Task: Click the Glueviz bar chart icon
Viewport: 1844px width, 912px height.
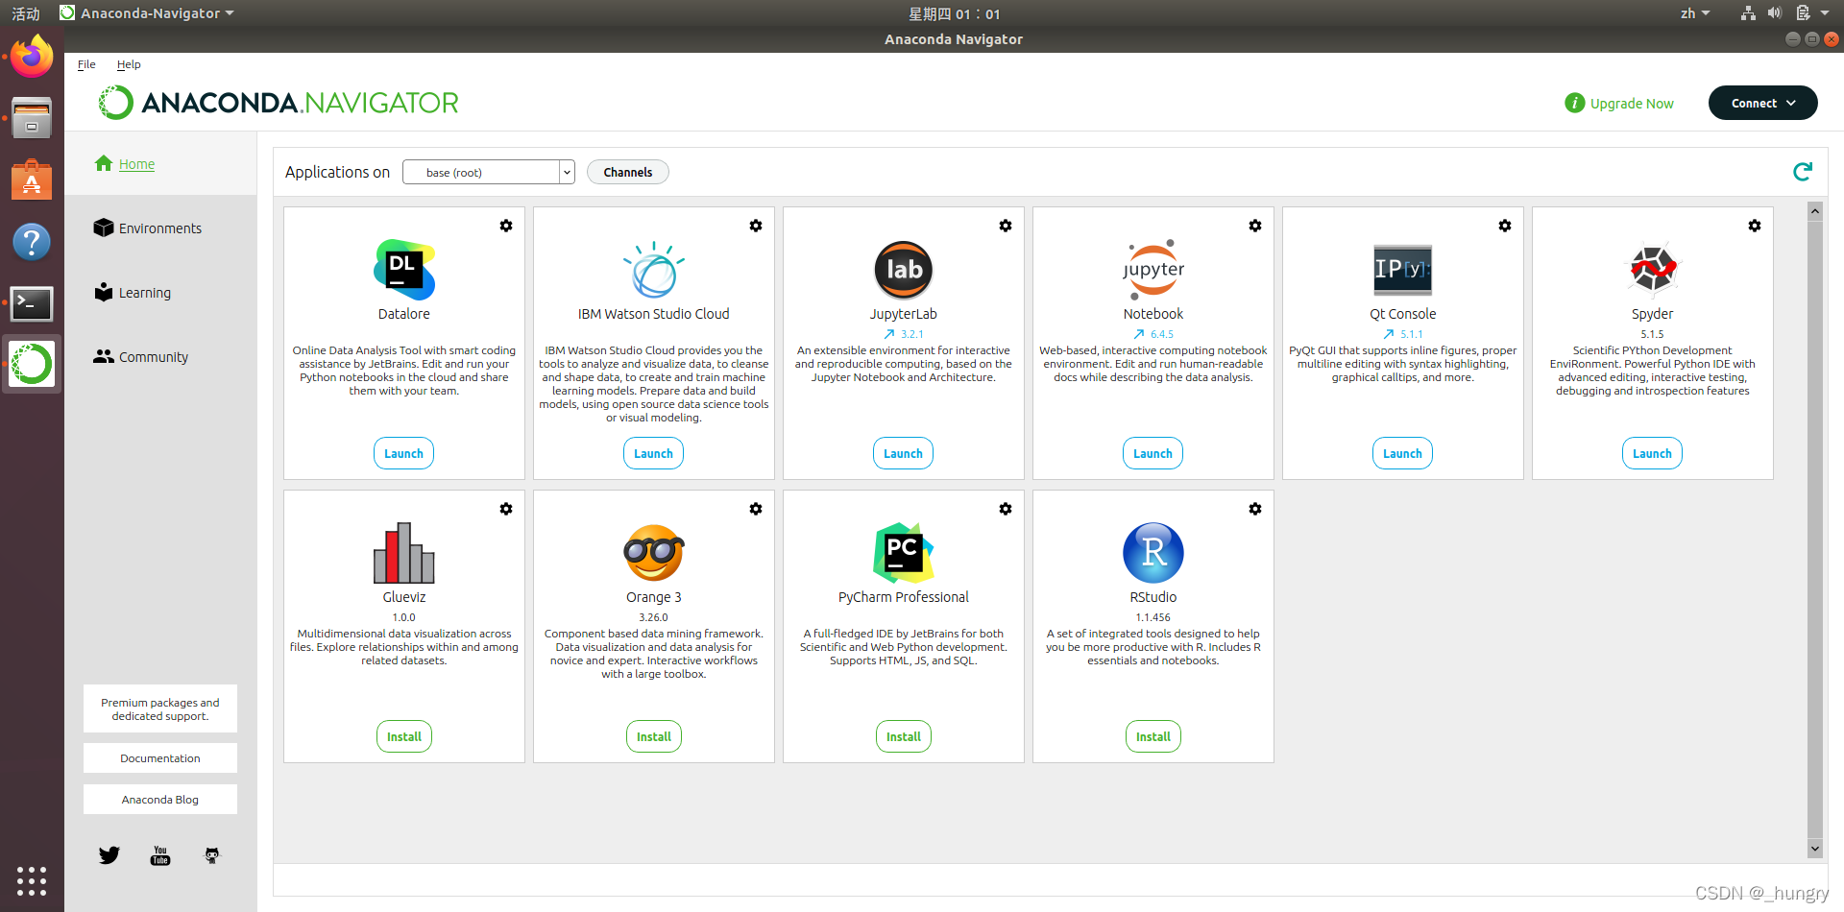Action: tap(404, 553)
